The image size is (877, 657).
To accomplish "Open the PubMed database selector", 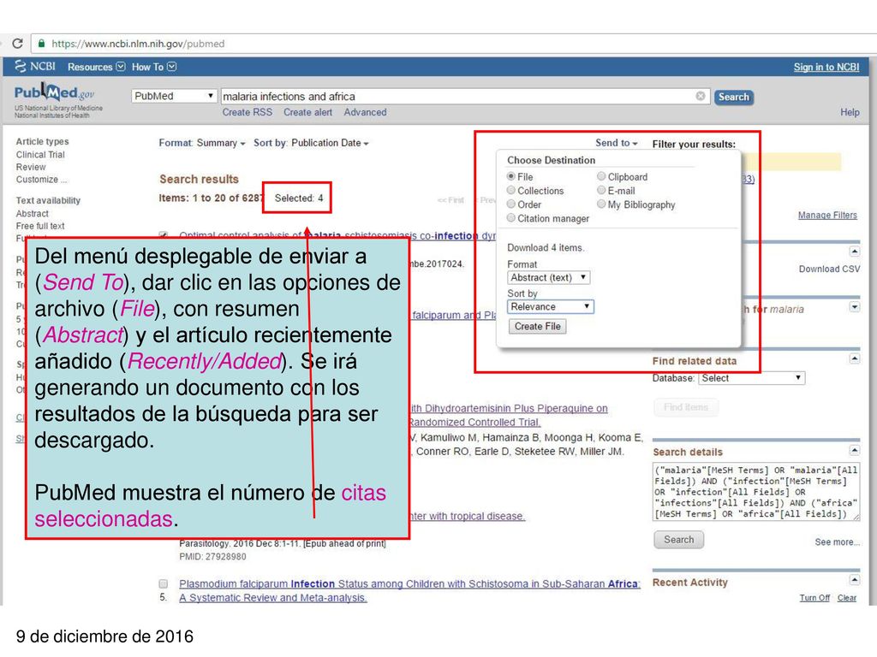I will pyautogui.click(x=174, y=96).
